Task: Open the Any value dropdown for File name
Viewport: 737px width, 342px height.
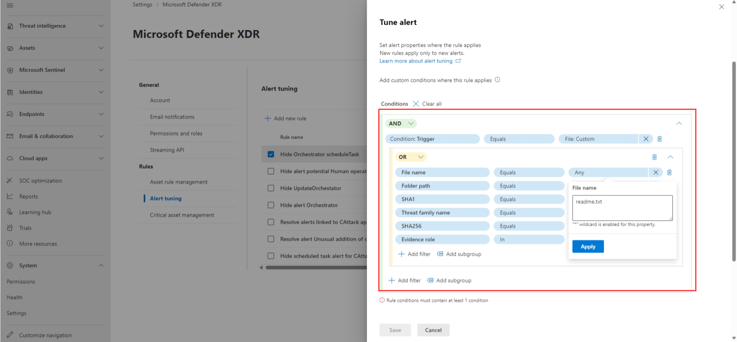Action: [x=608, y=172]
